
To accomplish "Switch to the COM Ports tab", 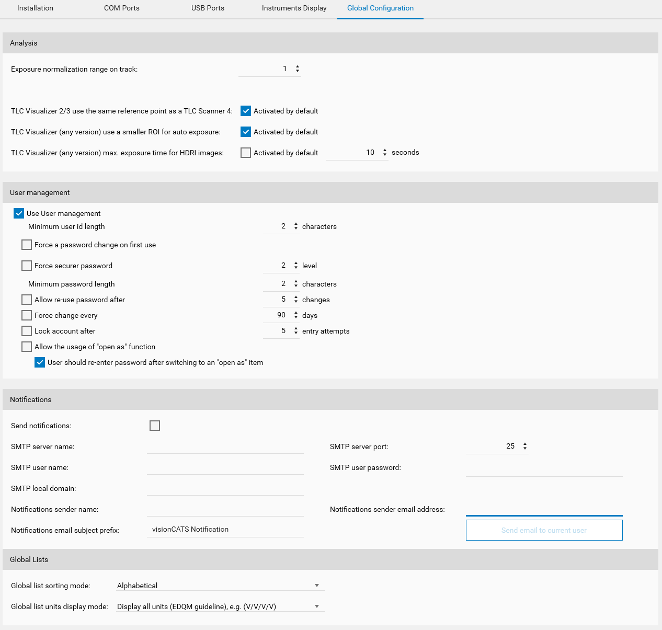I will 122,8.
